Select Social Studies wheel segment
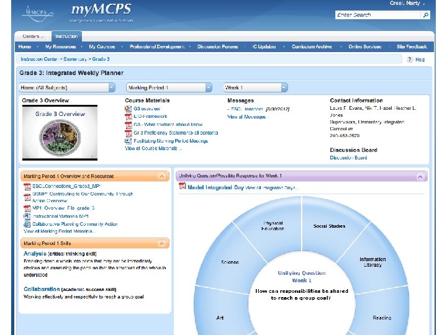The height and width of the screenshot is (335, 447). point(329,226)
